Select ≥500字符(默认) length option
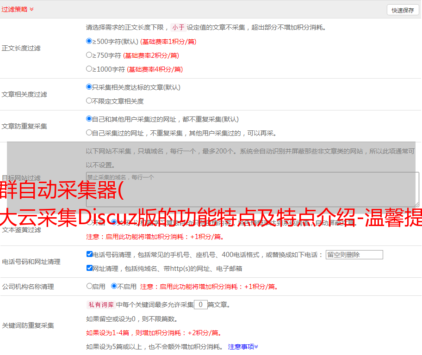This screenshot has height=355, width=422. 89,41
